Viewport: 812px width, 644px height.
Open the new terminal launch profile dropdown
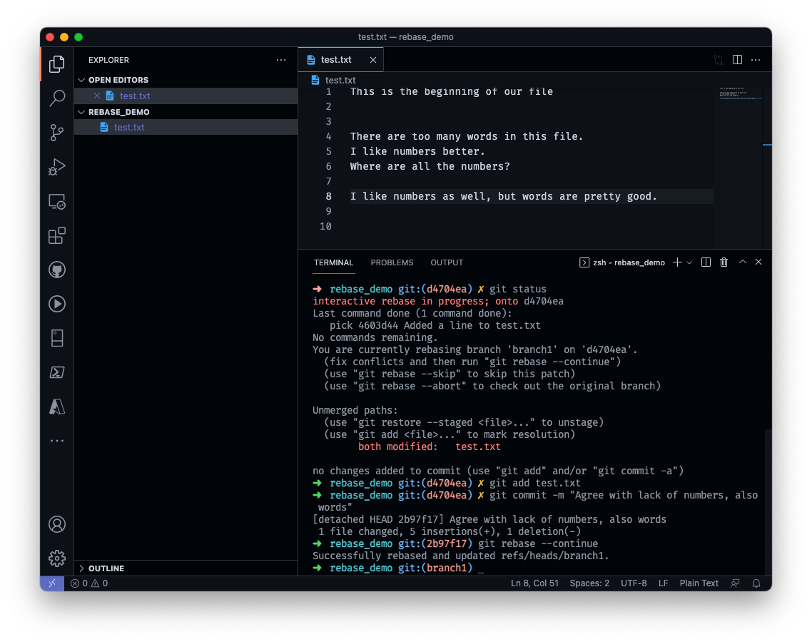point(689,262)
